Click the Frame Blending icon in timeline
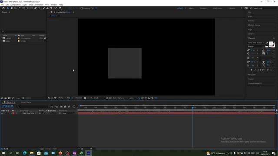The height and width of the screenshot is (156, 278). click(65, 107)
